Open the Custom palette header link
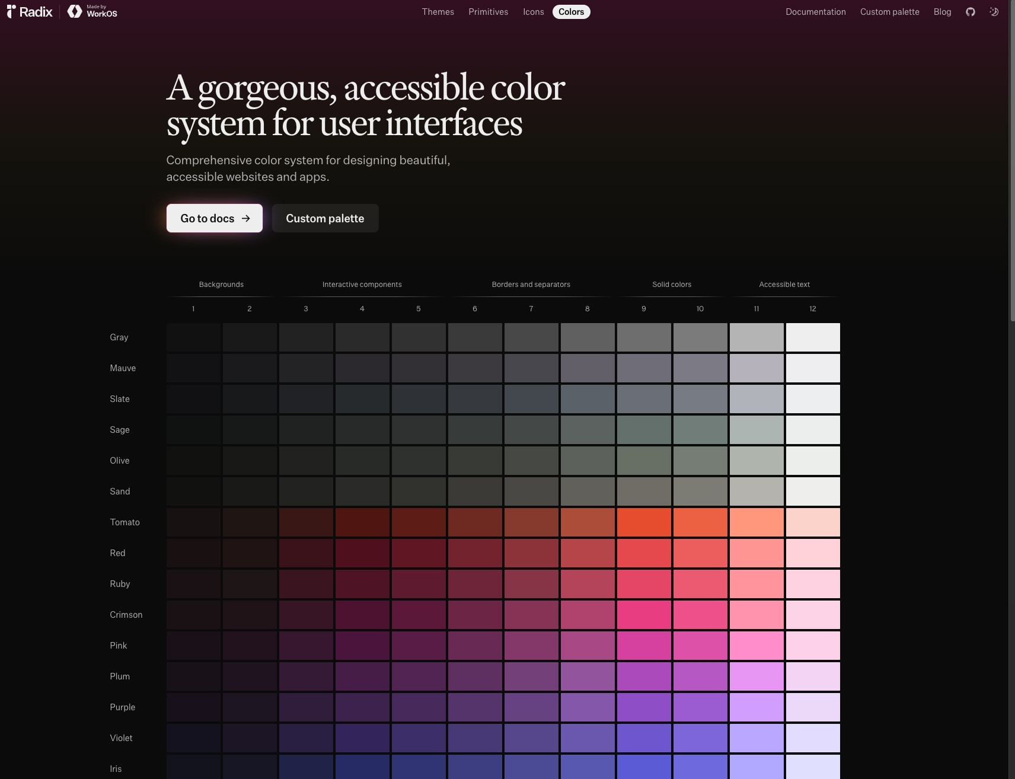The width and height of the screenshot is (1015, 779). (x=890, y=12)
